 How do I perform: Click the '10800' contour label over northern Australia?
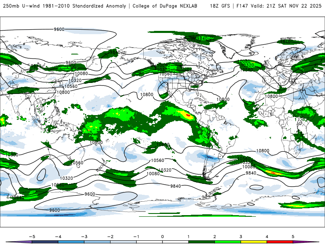point(96,143)
